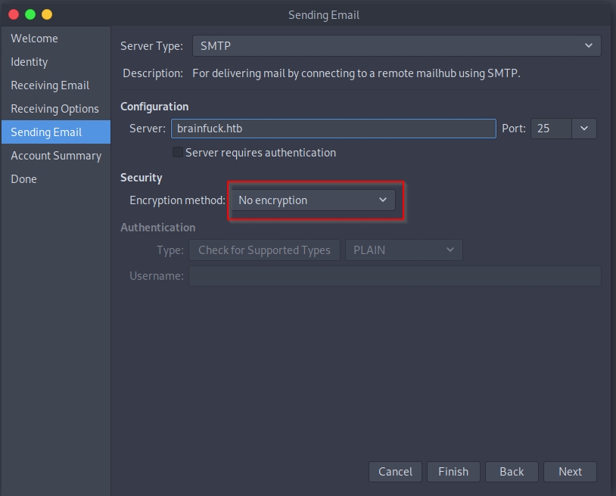This screenshot has width=616, height=496.
Task: Enable Server requires authentication checkbox
Action: [178, 153]
